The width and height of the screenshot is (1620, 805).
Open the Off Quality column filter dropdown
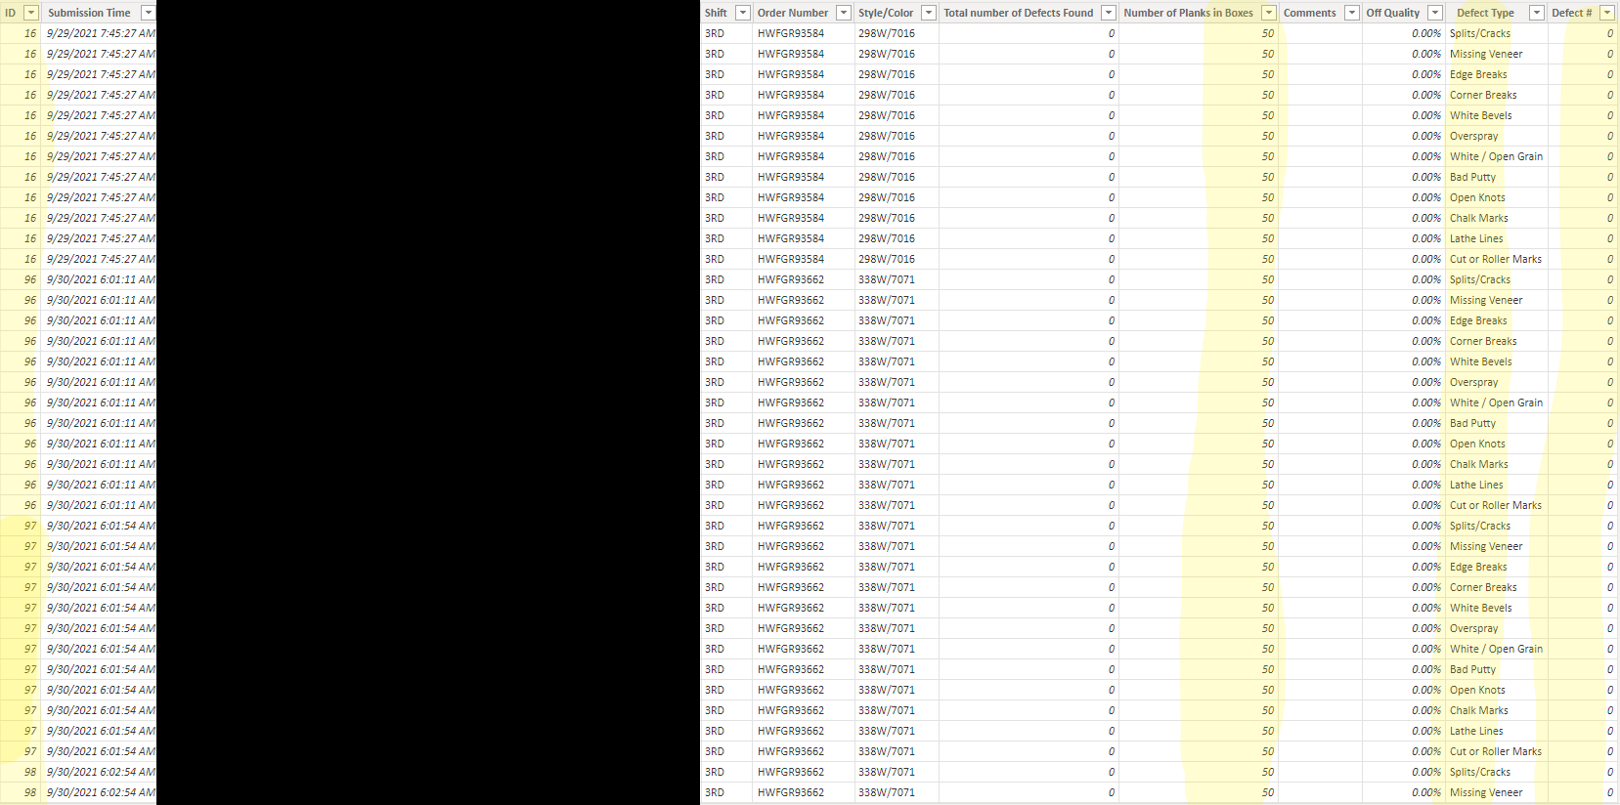click(1435, 13)
